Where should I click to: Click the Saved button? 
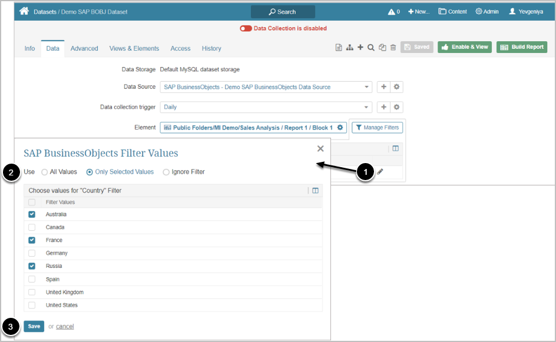tap(416, 47)
